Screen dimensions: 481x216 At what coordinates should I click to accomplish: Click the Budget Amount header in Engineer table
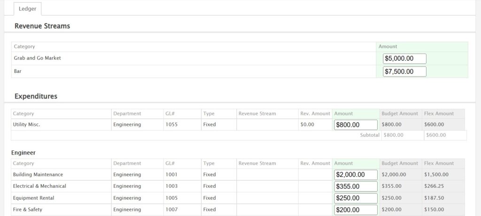(399, 163)
